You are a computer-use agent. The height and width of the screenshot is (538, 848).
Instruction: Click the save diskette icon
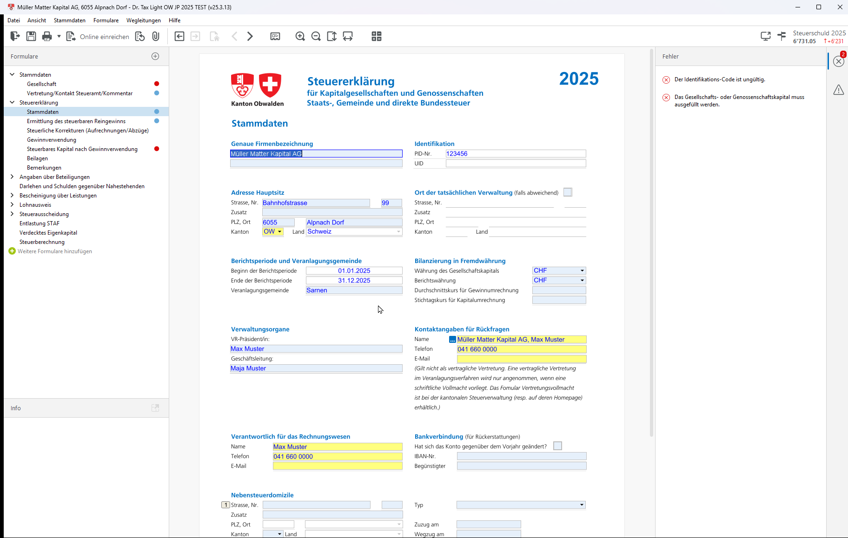31,36
